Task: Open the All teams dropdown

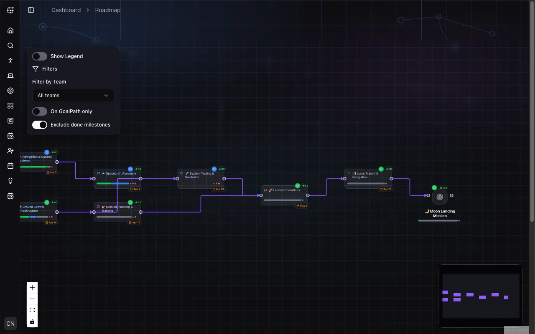Action: (x=73, y=96)
